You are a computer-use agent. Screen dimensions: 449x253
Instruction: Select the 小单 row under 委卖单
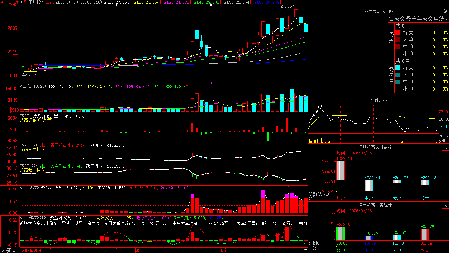coord(422,89)
